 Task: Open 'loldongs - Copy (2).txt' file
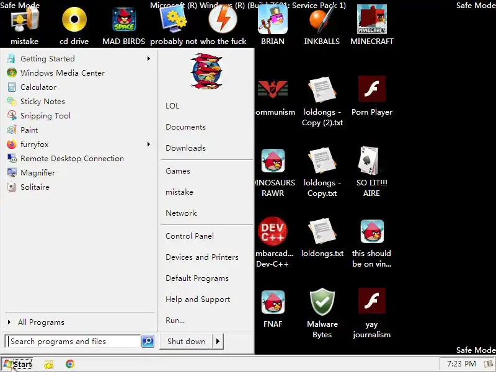coord(322,89)
